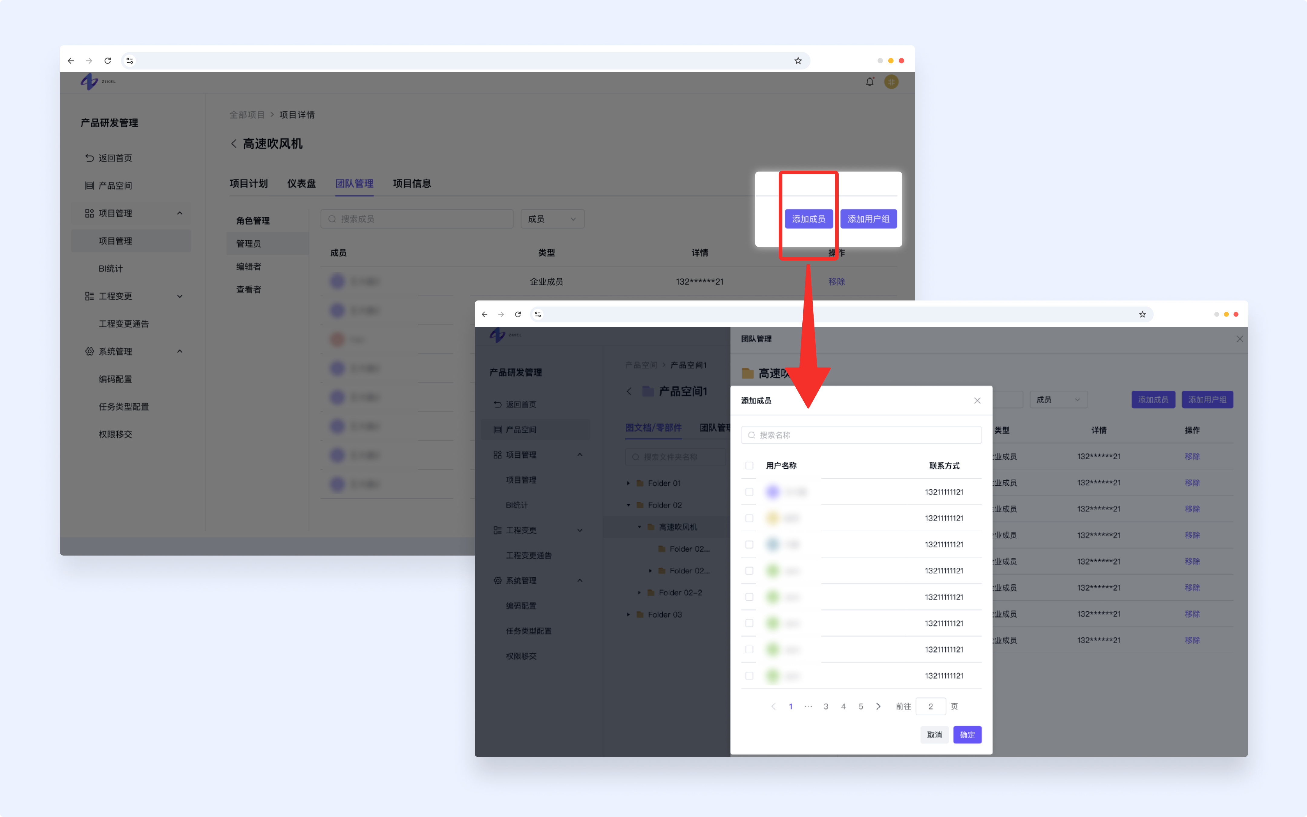The image size is (1307, 817).
Task: Open notifications bell in the rear window
Action: coord(870,82)
